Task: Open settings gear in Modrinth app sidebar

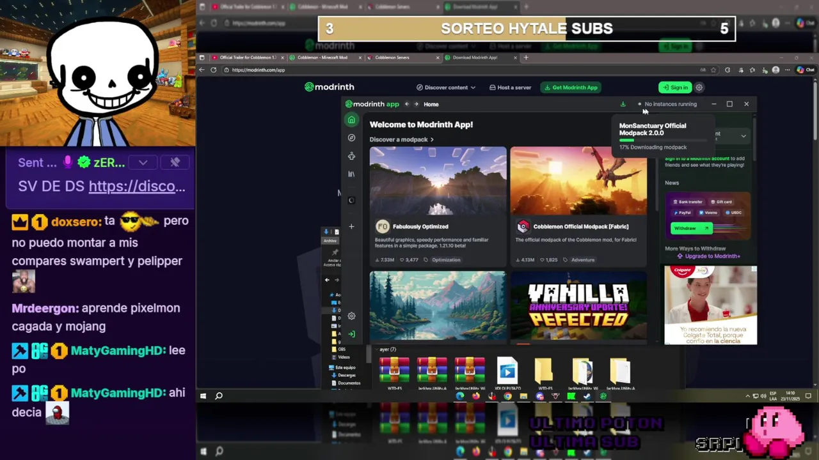Action: pyautogui.click(x=351, y=316)
